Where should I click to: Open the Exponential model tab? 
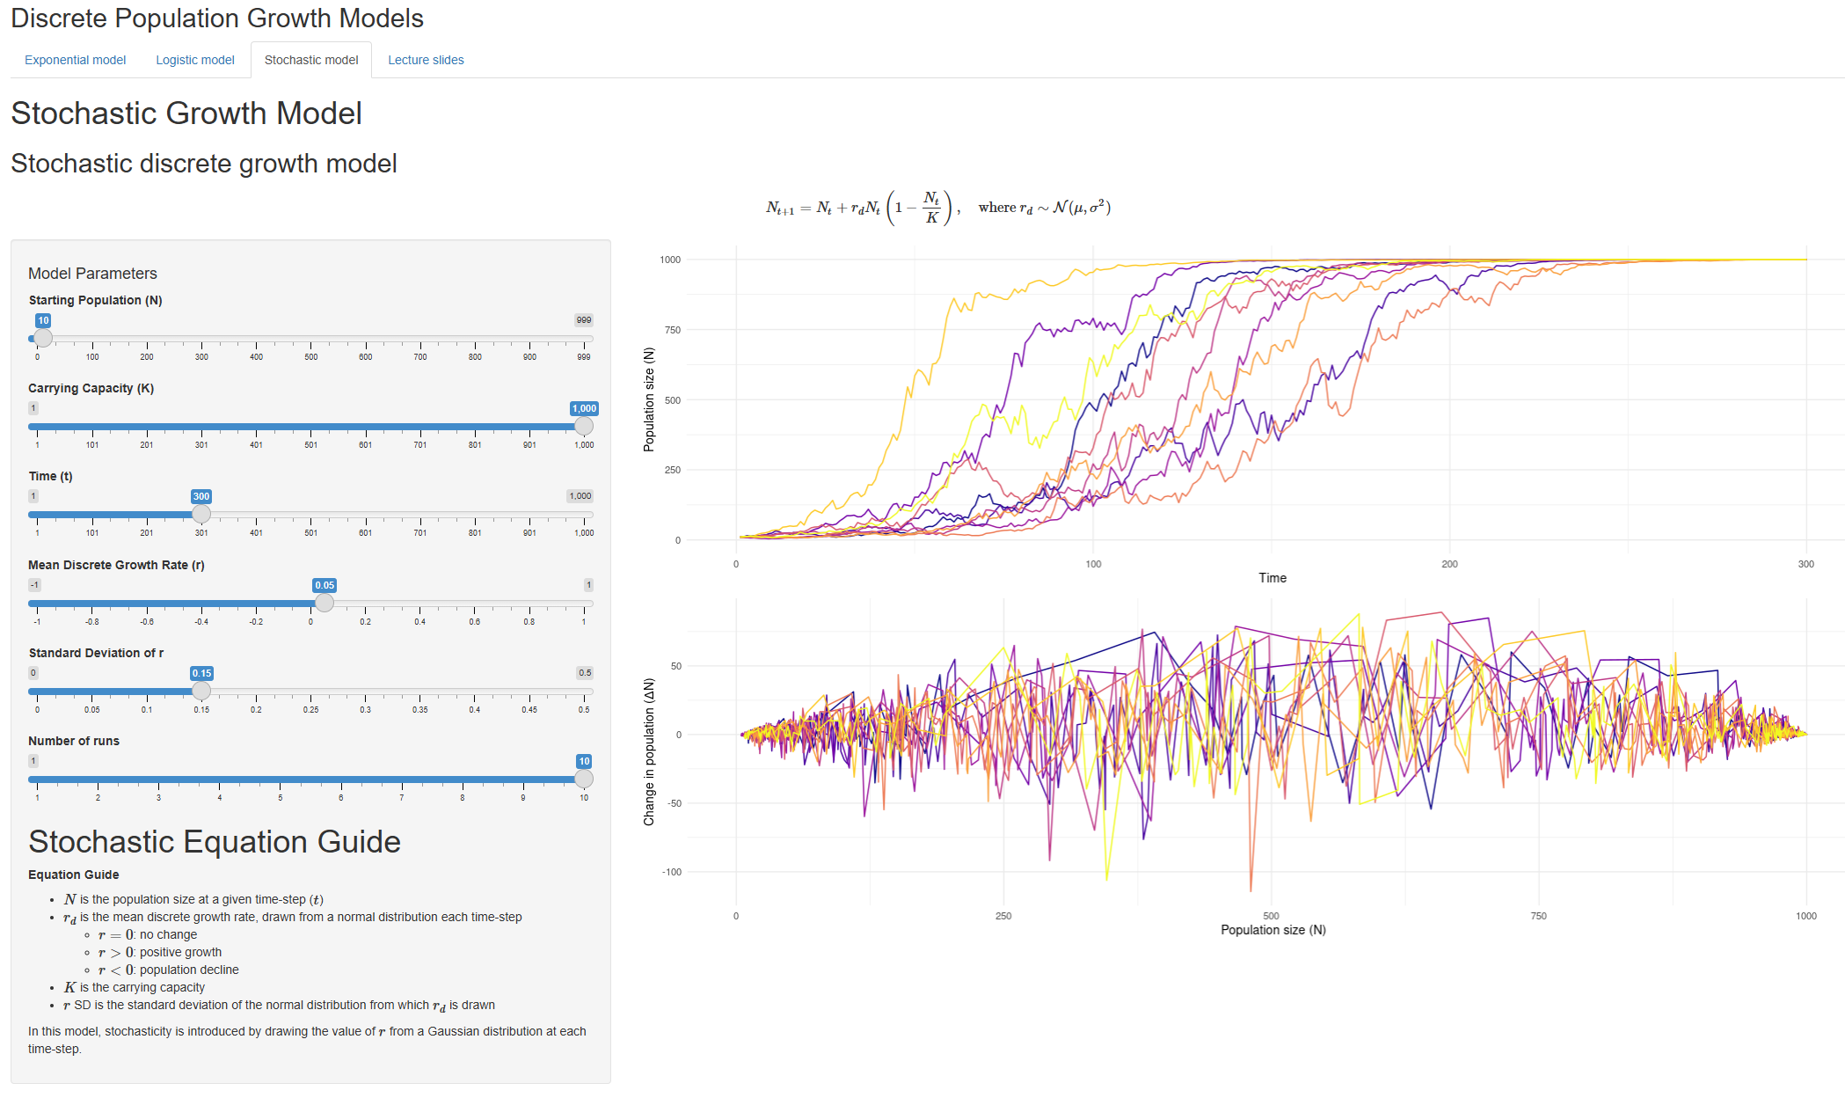pos(75,60)
